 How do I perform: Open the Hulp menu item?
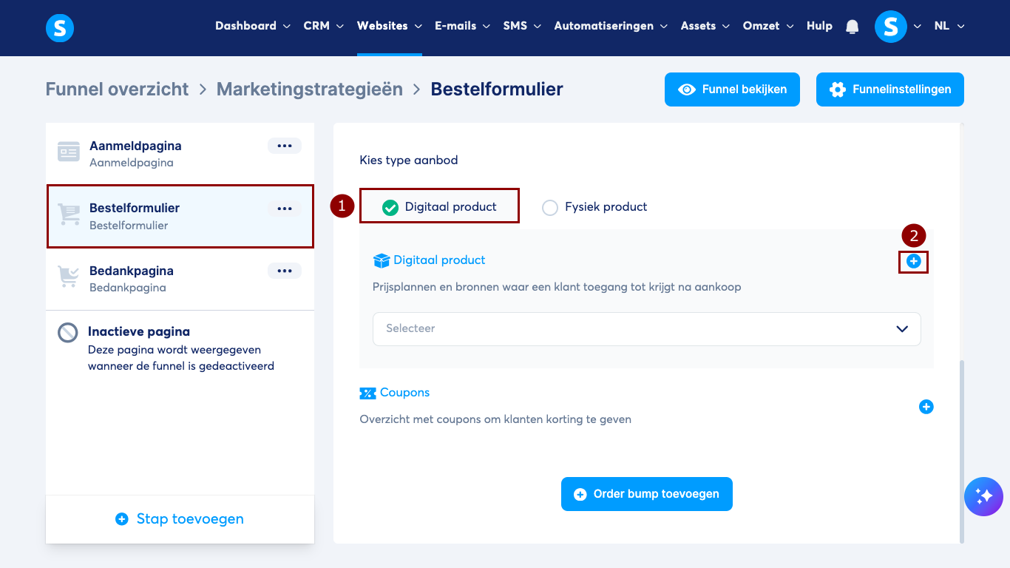pyautogui.click(x=819, y=26)
